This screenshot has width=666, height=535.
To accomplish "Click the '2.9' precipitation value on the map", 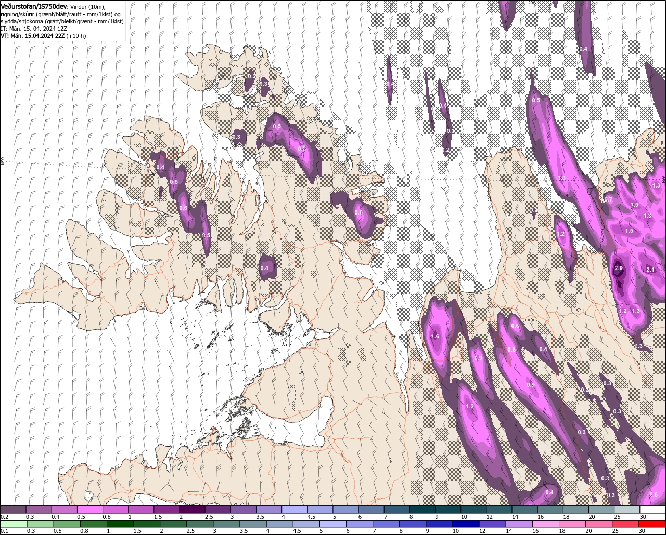I will point(619,269).
